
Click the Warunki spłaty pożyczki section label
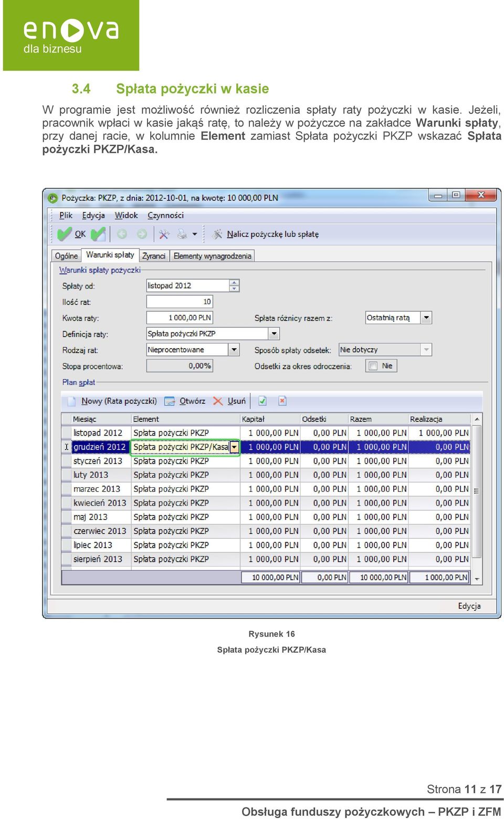pyautogui.click(x=100, y=270)
